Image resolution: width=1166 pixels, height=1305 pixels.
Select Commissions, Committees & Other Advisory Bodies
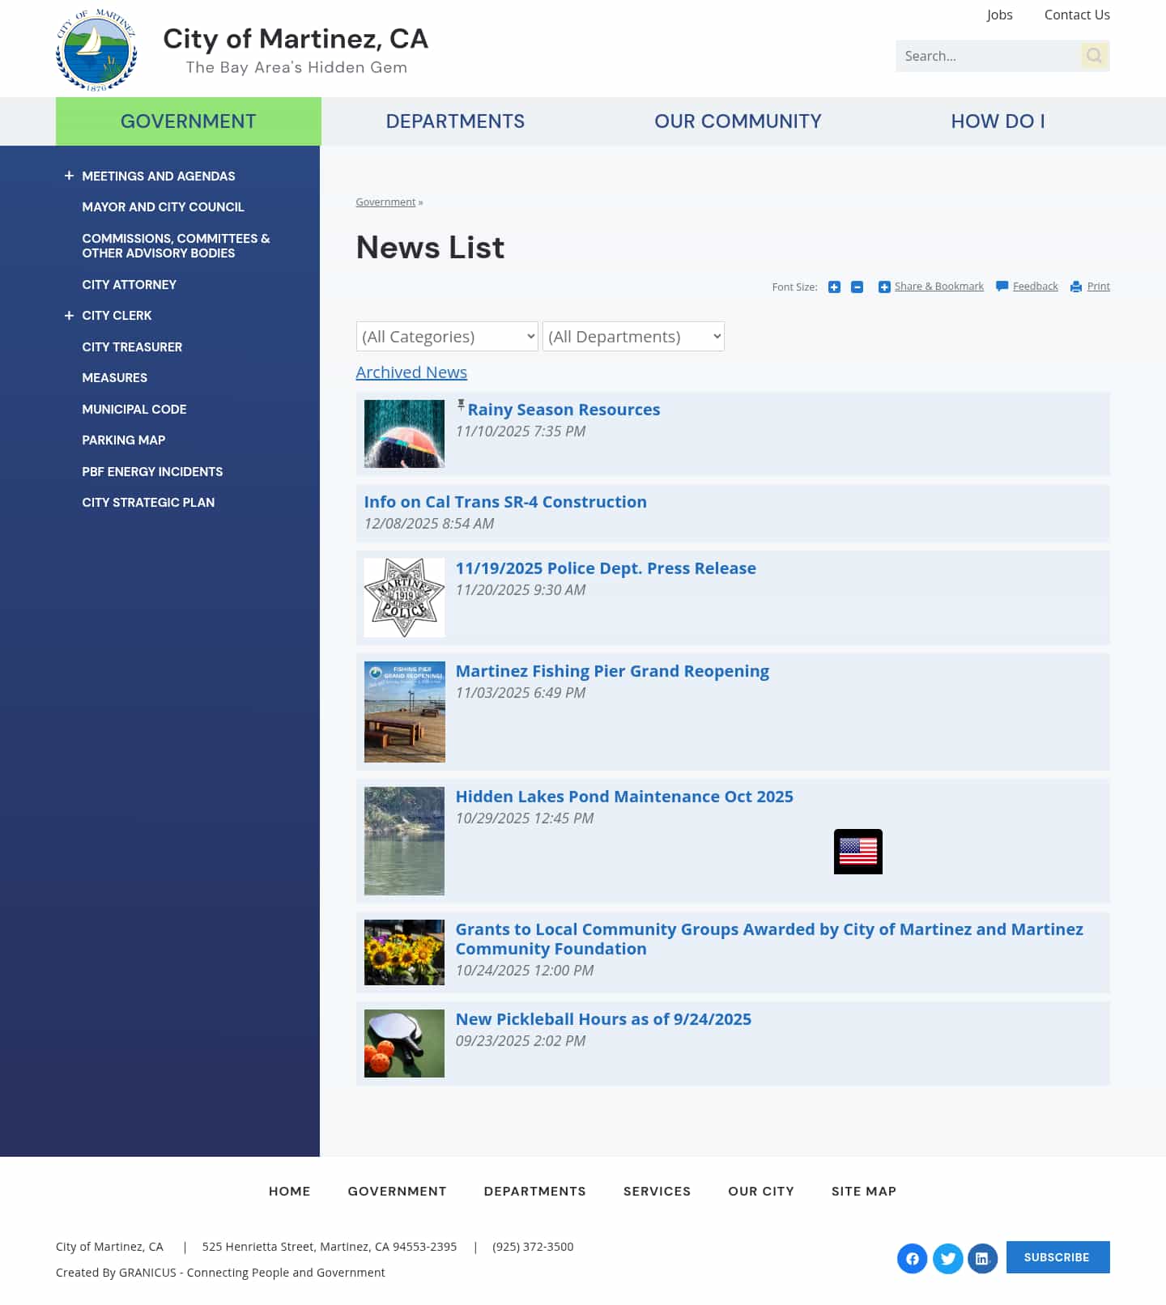coord(176,245)
